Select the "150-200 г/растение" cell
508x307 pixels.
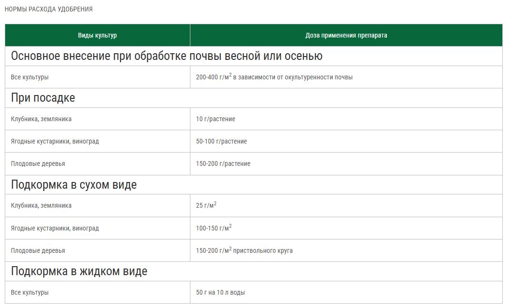(223, 163)
